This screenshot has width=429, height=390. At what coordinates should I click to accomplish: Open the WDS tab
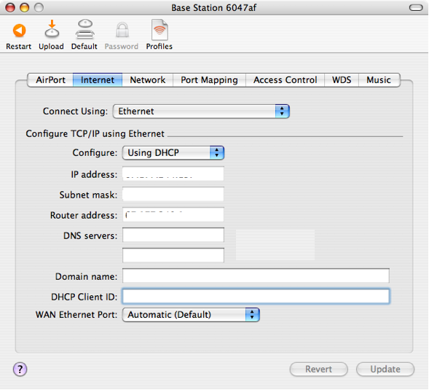(x=342, y=80)
